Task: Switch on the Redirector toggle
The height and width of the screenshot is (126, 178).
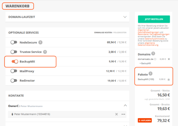Action: pos(14,81)
